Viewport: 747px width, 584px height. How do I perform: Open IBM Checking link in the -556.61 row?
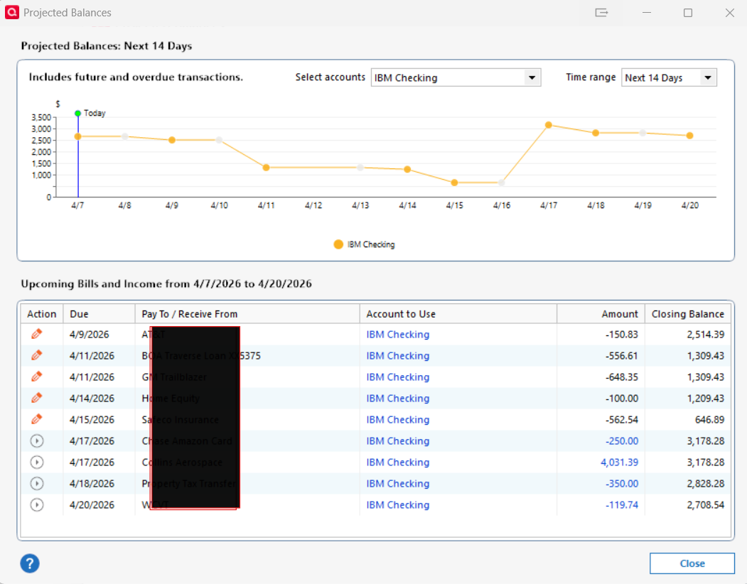(x=398, y=356)
